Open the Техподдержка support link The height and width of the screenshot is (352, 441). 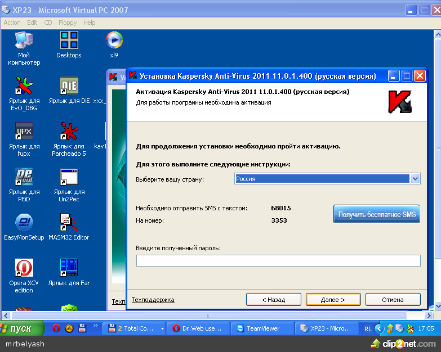(153, 300)
